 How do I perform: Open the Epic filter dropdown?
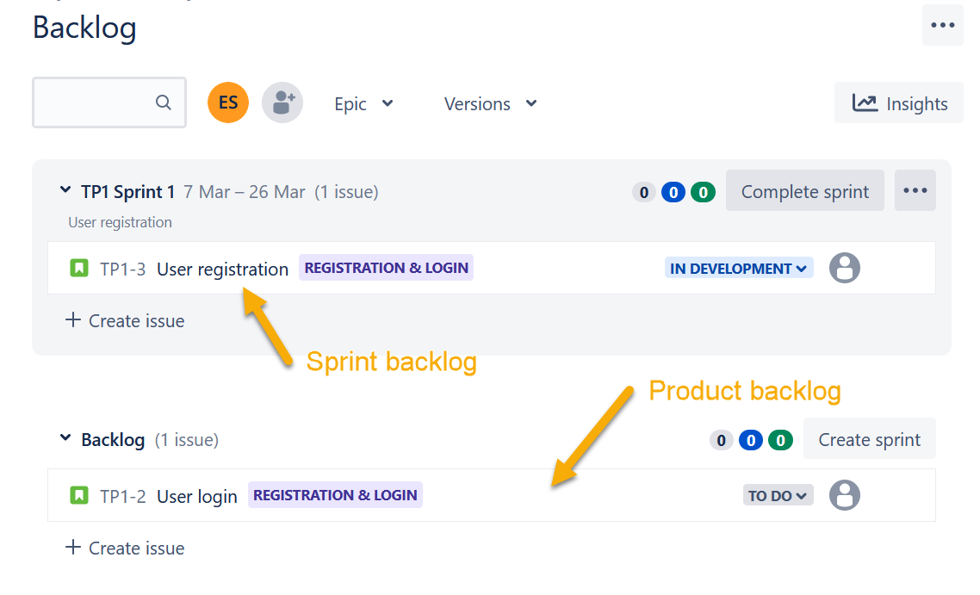click(x=363, y=103)
